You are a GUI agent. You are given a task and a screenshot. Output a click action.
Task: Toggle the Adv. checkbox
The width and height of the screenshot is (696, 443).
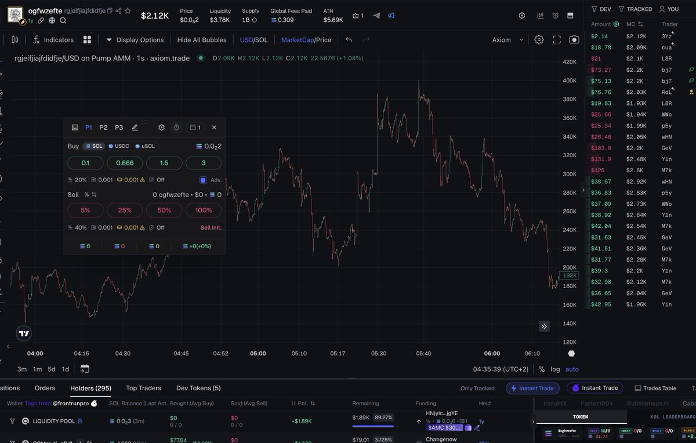pos(203,180)
